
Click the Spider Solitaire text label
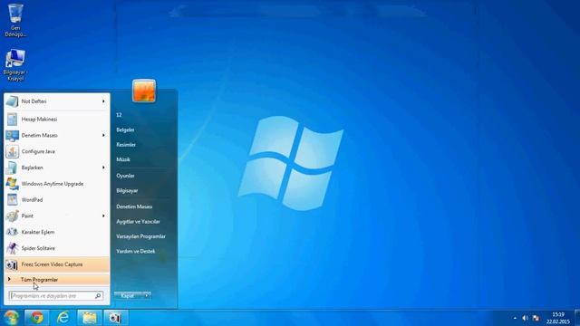pos(38,248)
